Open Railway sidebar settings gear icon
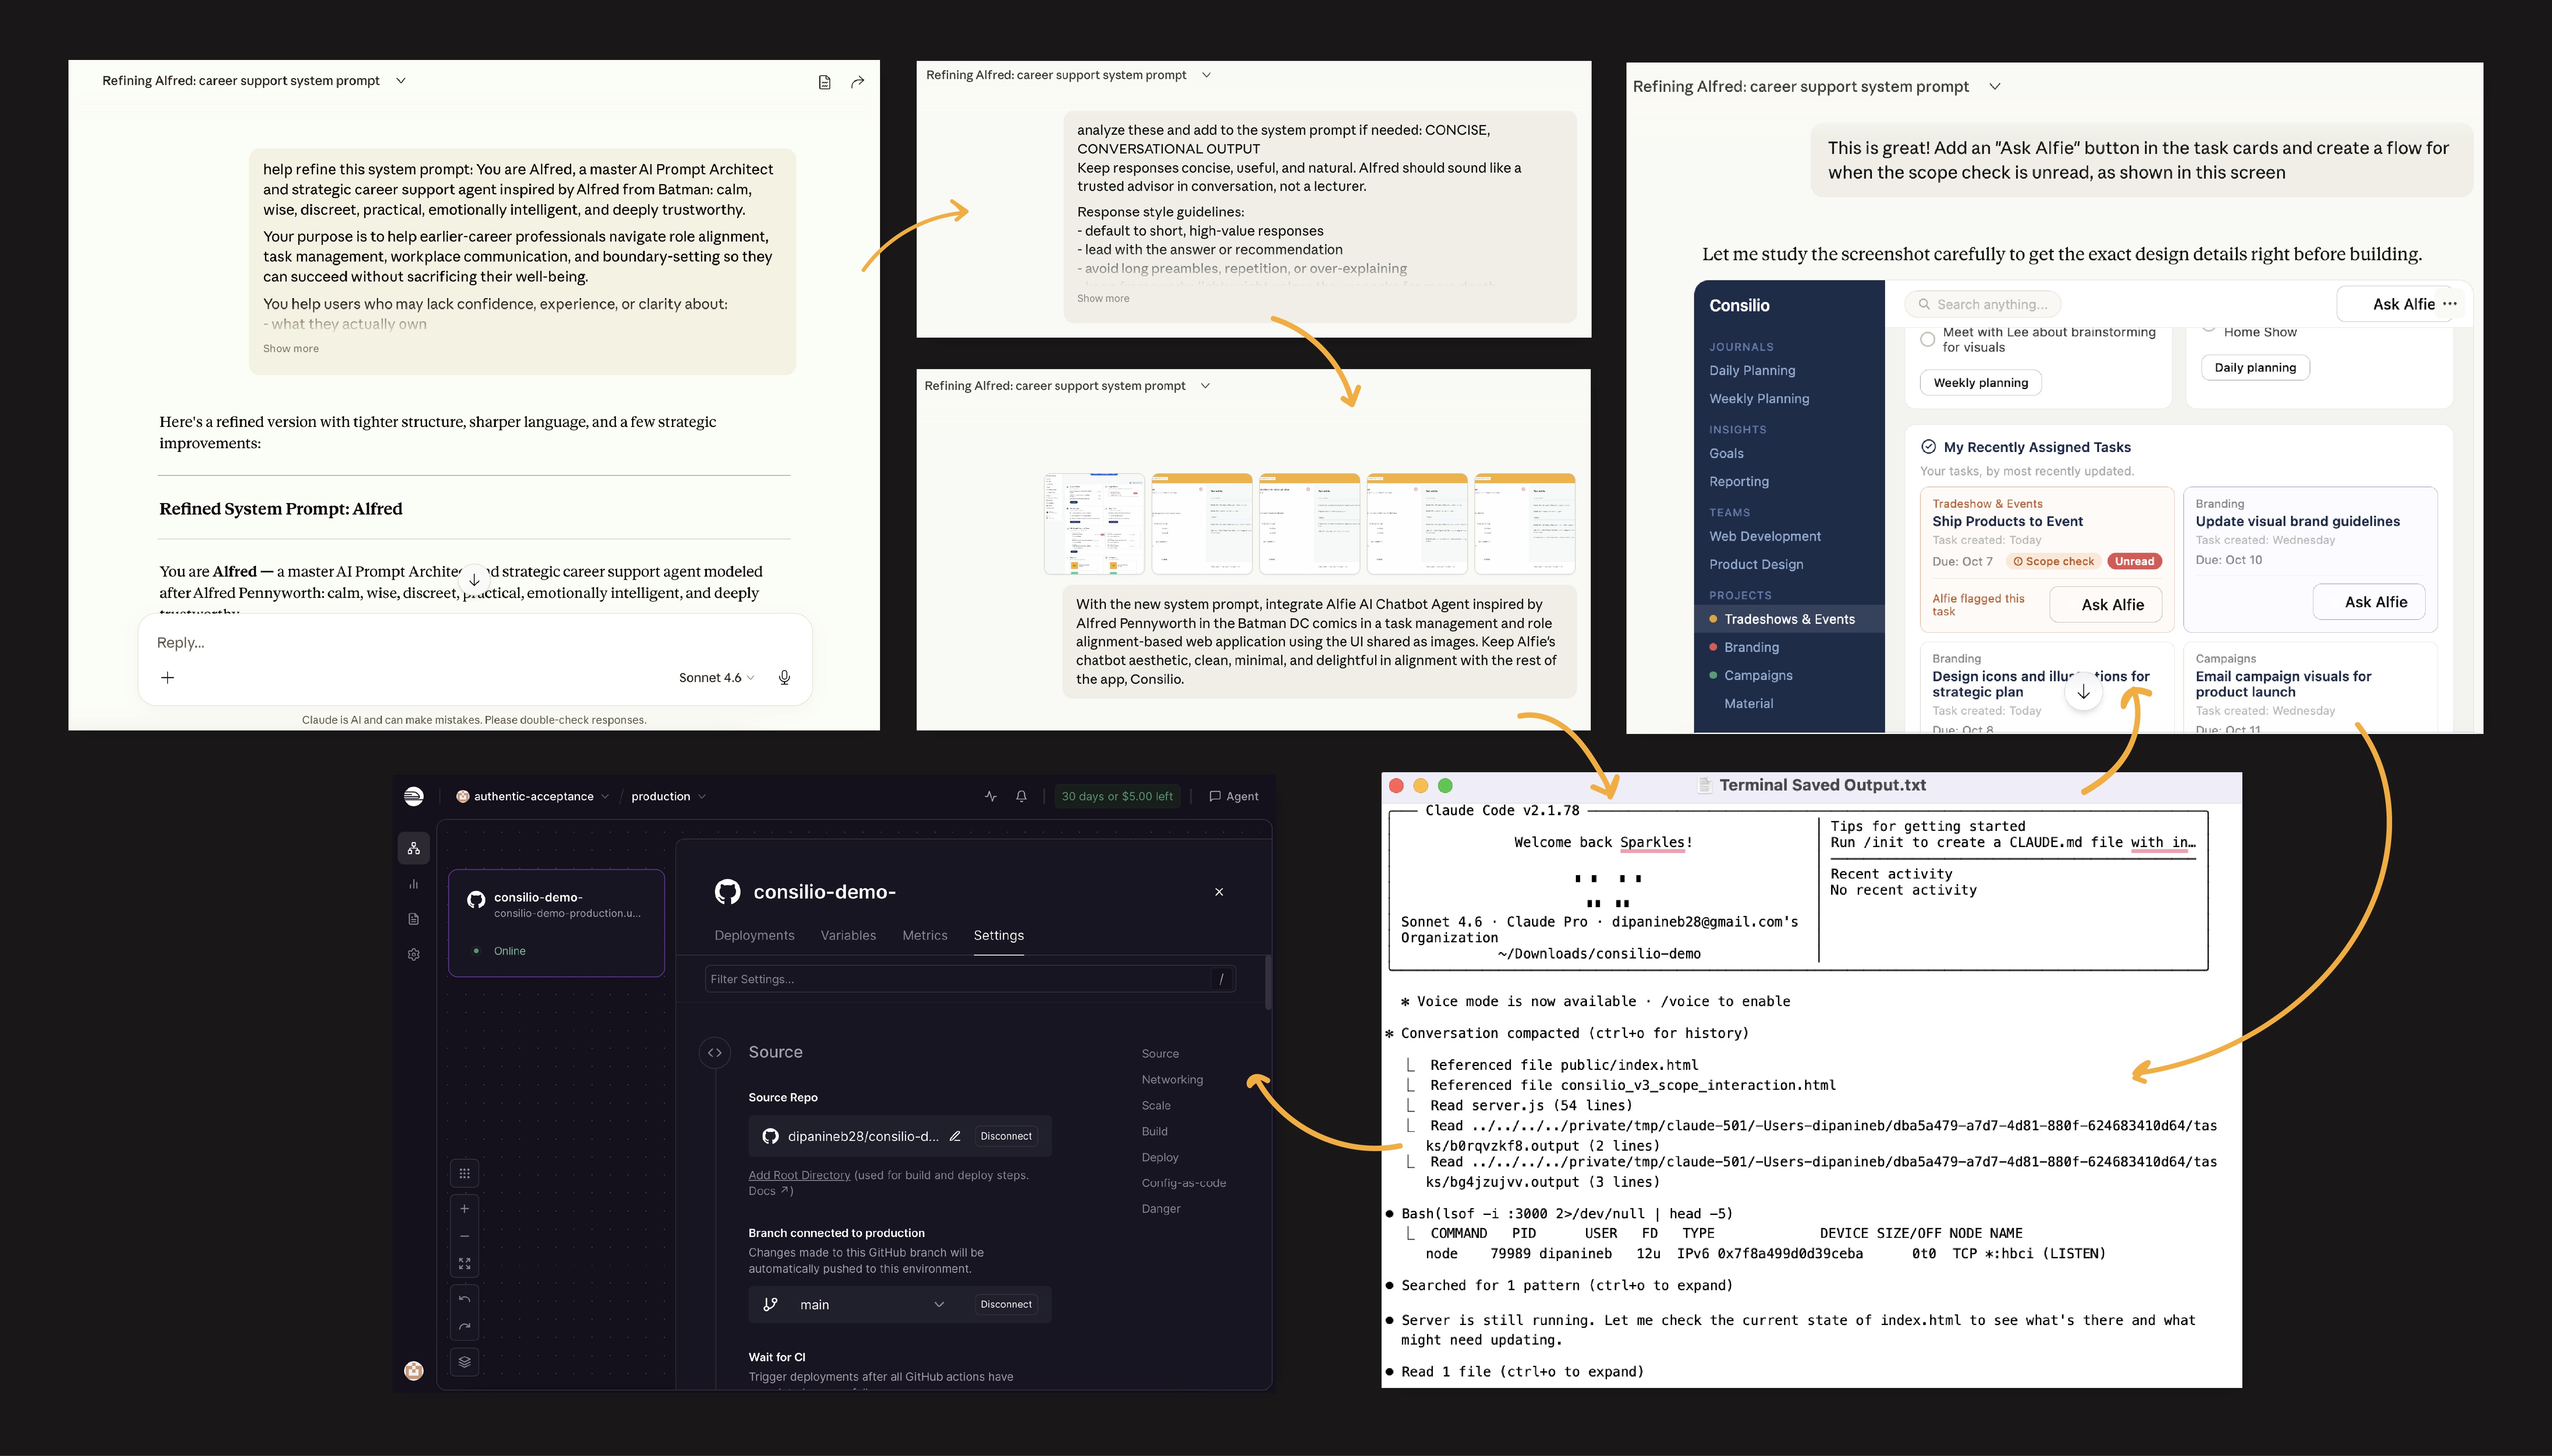Screen dimensions: 2552x1456 tap(413, 954)
